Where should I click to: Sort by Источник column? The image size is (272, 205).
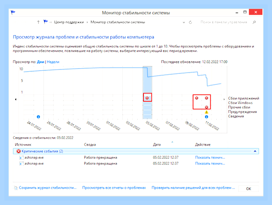[23, 145]
